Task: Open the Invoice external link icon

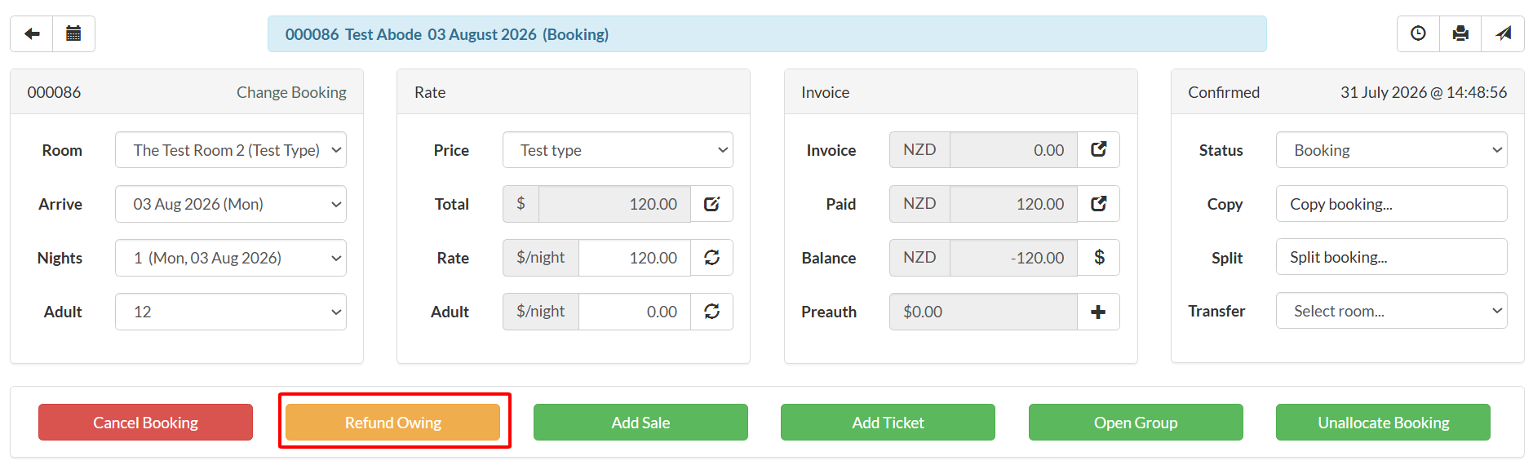Action: 1098,149
